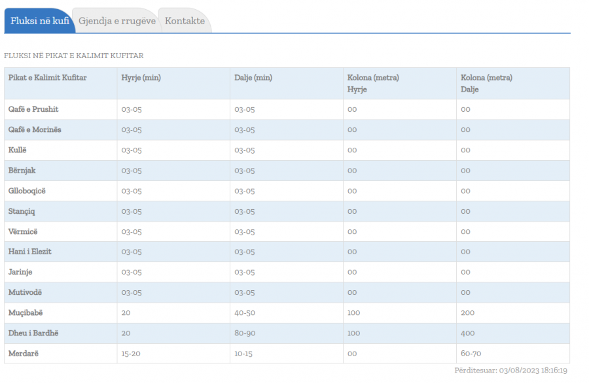The image size is (589, 383).
Task: Click the Hyrje (min) column header
Action: point(141,78)
